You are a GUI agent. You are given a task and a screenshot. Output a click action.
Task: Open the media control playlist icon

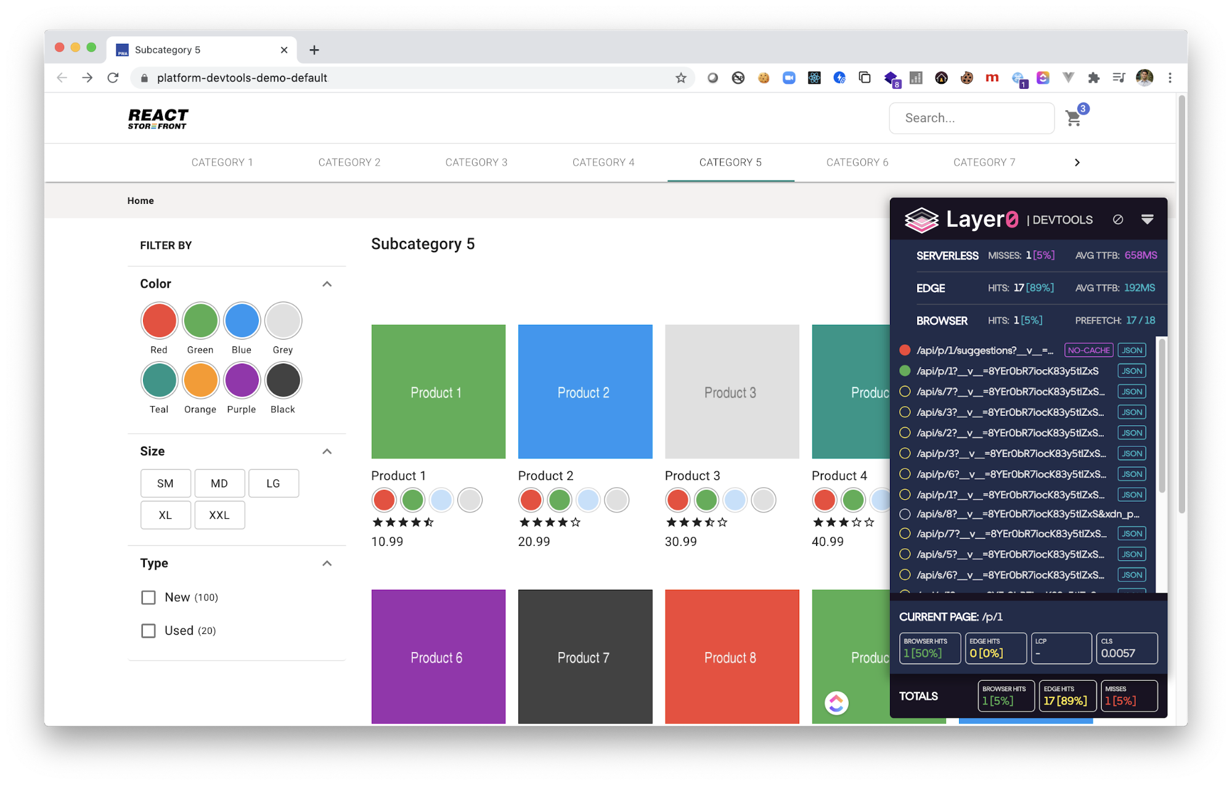tap(1119, 78)
